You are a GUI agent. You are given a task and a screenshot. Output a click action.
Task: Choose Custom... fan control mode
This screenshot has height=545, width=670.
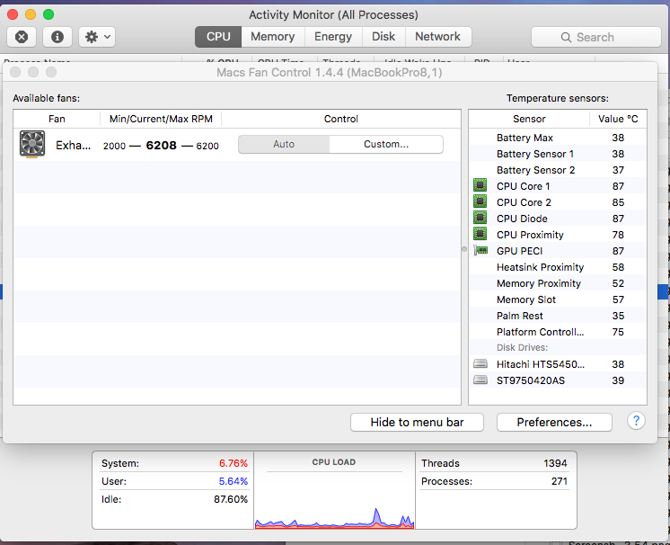pos(386,144)
